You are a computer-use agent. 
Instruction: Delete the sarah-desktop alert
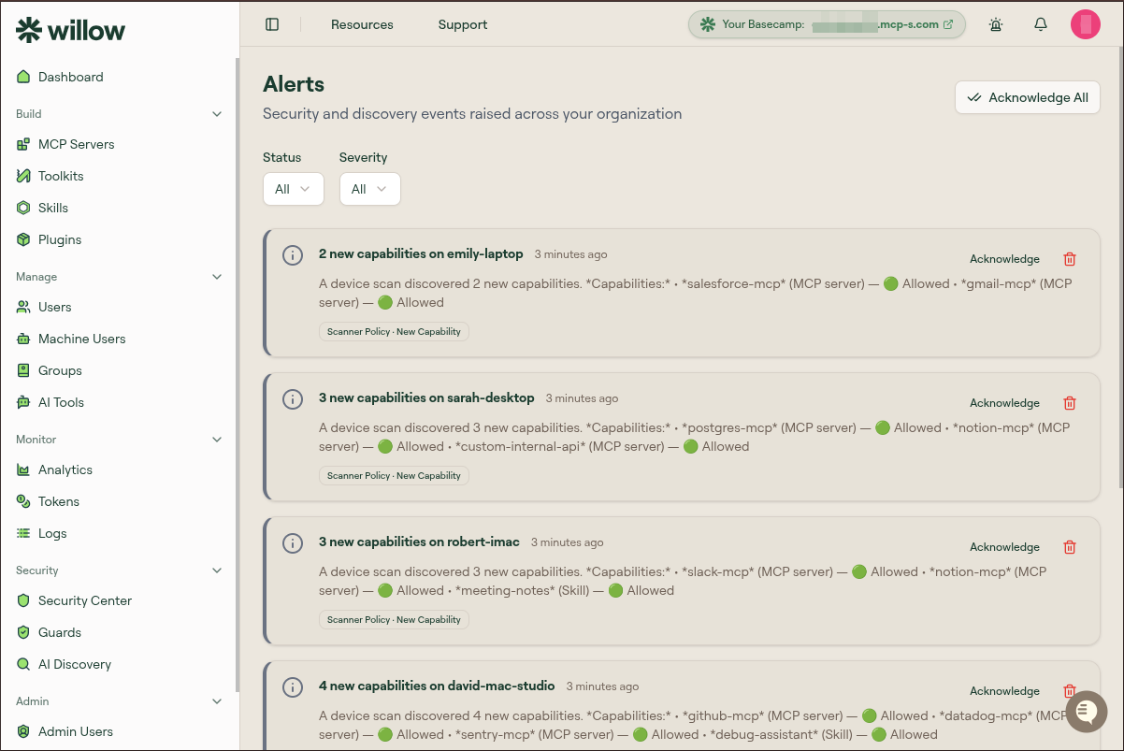(x=1070, y=403)
